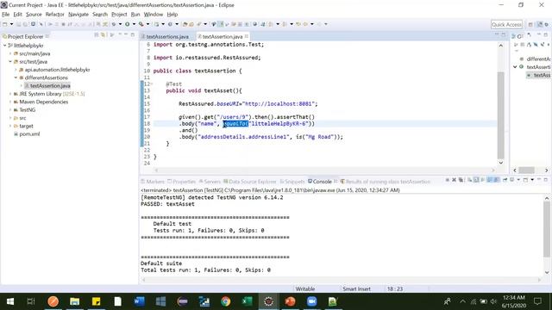Open the Debug configurations dropdown arrow
The width and height of the screenshot is (552, 310).
coord(120,24)
